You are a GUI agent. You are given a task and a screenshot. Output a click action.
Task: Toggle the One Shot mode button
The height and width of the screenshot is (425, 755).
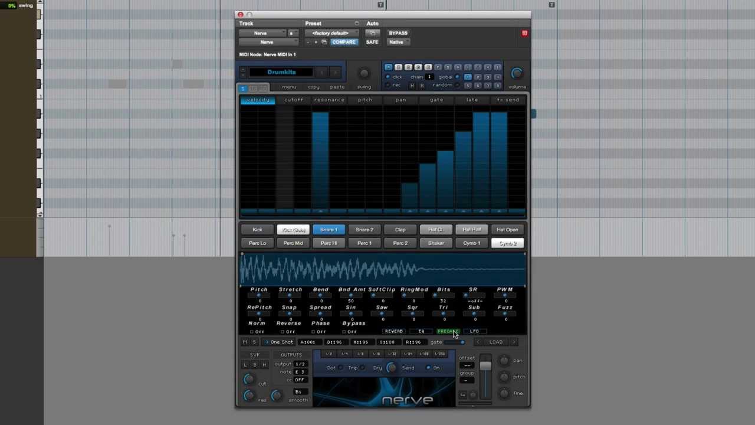click(278, 342)
